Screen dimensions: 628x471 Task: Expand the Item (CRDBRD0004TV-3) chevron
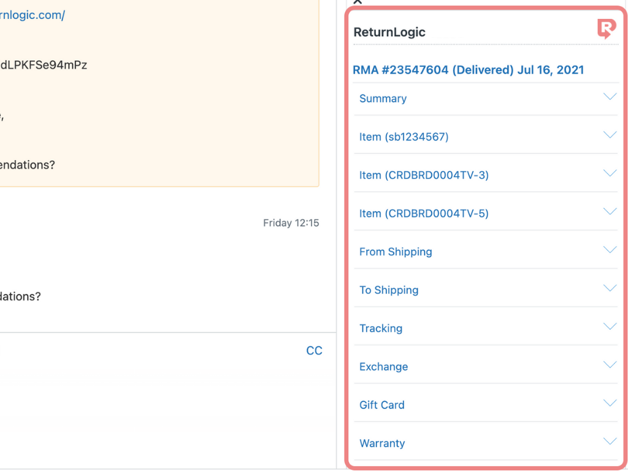click(x=609, y=174)
